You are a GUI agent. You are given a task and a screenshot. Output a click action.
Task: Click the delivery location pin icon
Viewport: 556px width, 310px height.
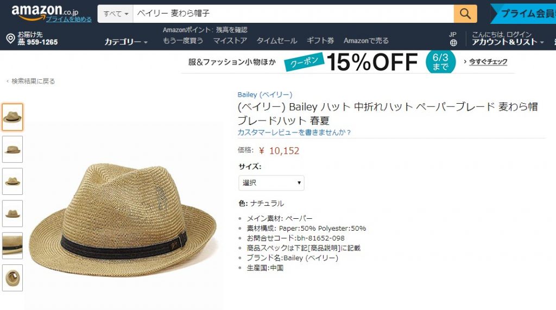click(x=11, y=39)
